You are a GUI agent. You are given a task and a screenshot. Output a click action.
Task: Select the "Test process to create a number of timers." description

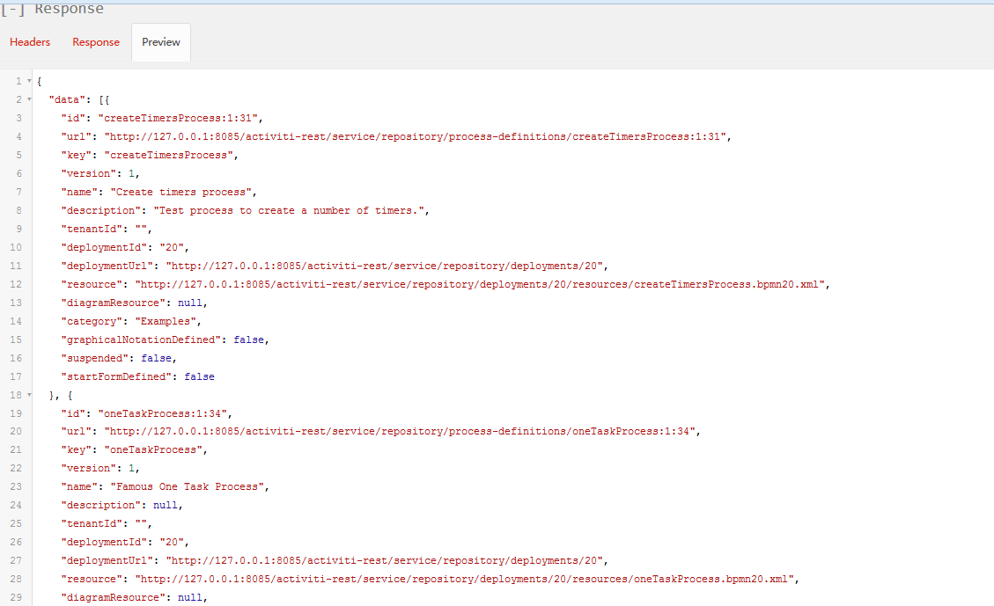[x=289, y=210]
